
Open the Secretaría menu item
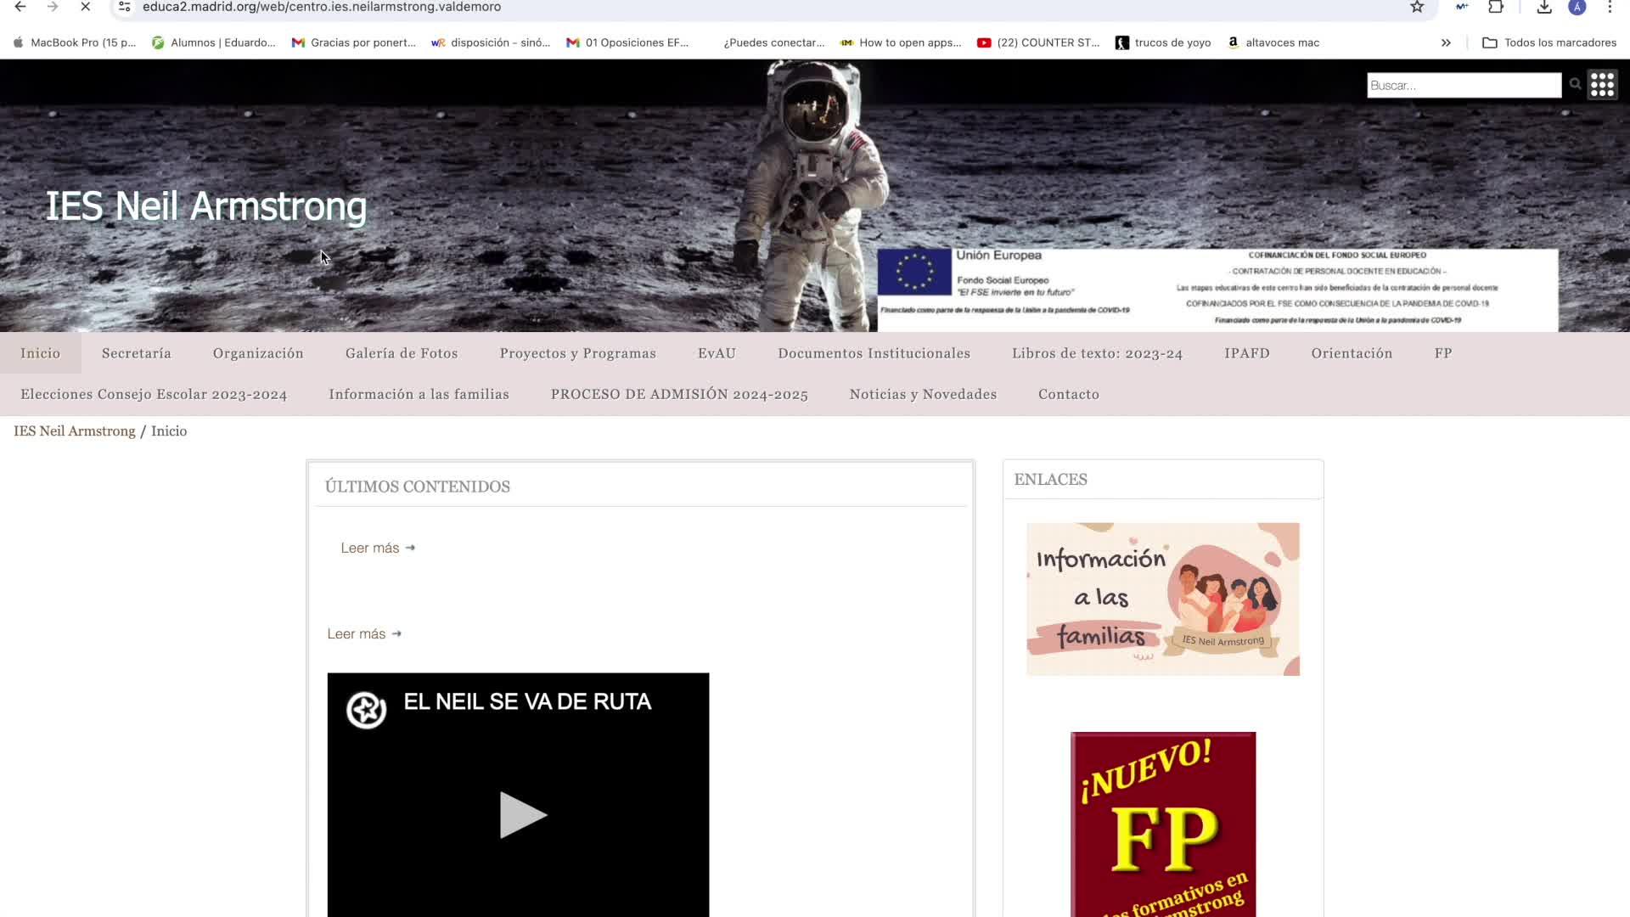pyautogui.click(x=137, y=353)
